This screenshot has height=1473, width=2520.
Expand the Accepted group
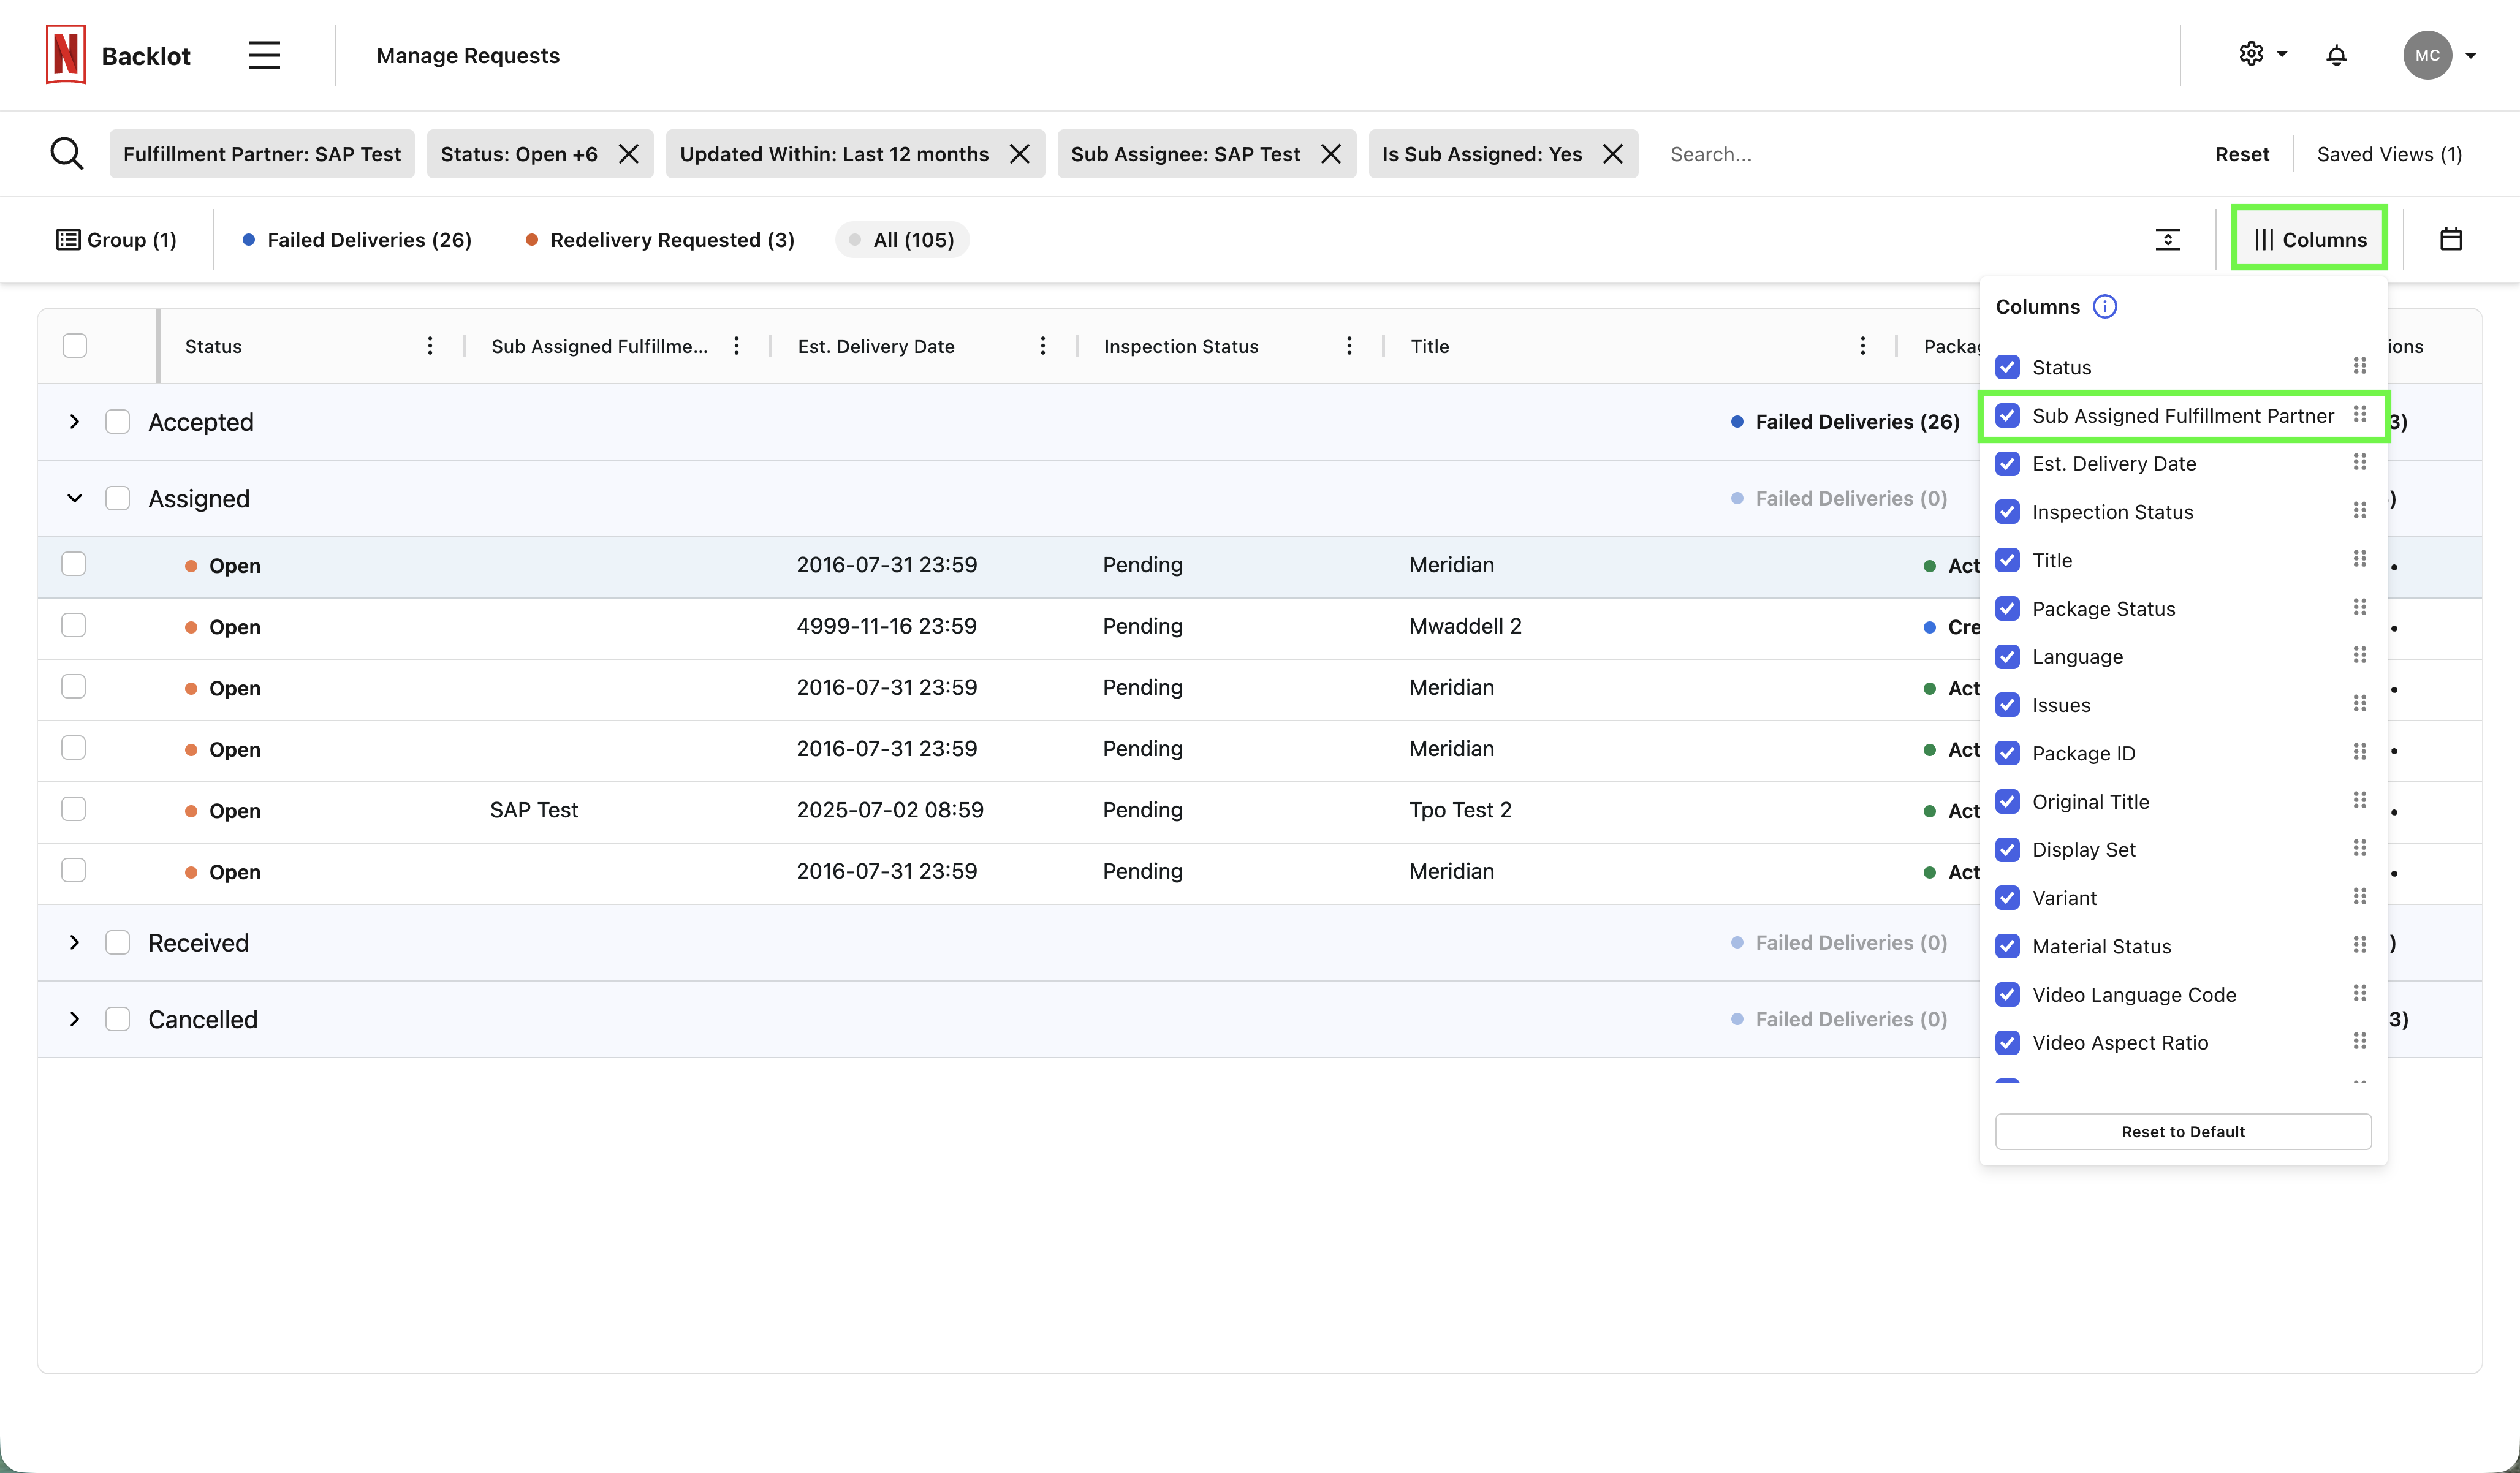pyautogui.click(x=75, y=422)
